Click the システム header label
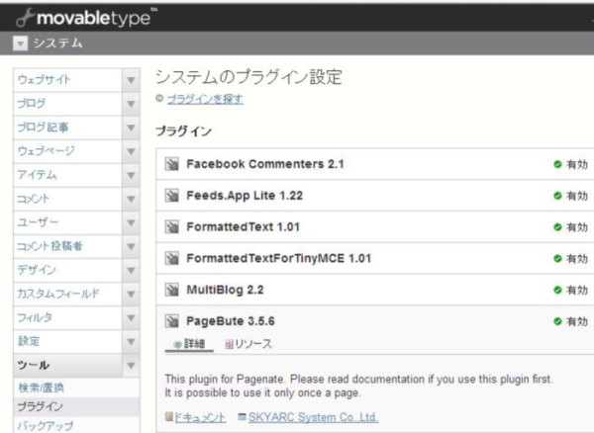This screenshot has height=433, width=594. (57, 43)
